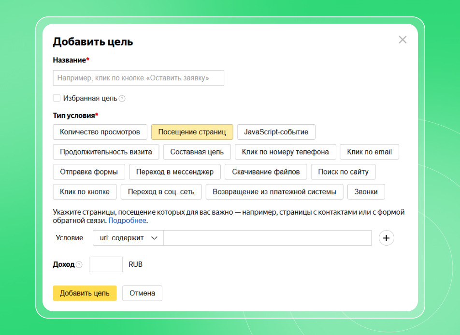Choose Переход в соц. сеть option

coord(161,192)
